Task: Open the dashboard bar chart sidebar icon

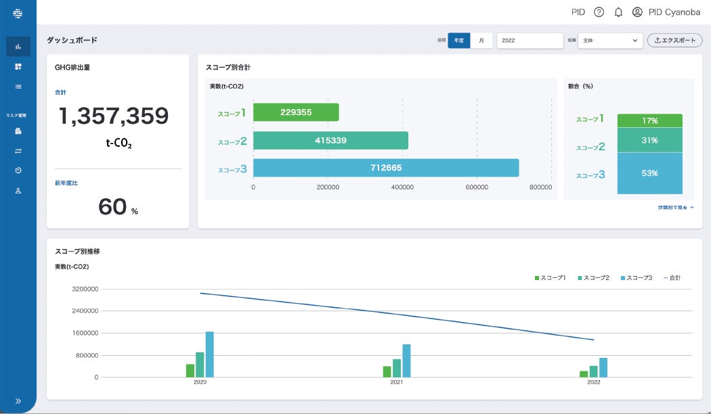Action: [18, 47]
